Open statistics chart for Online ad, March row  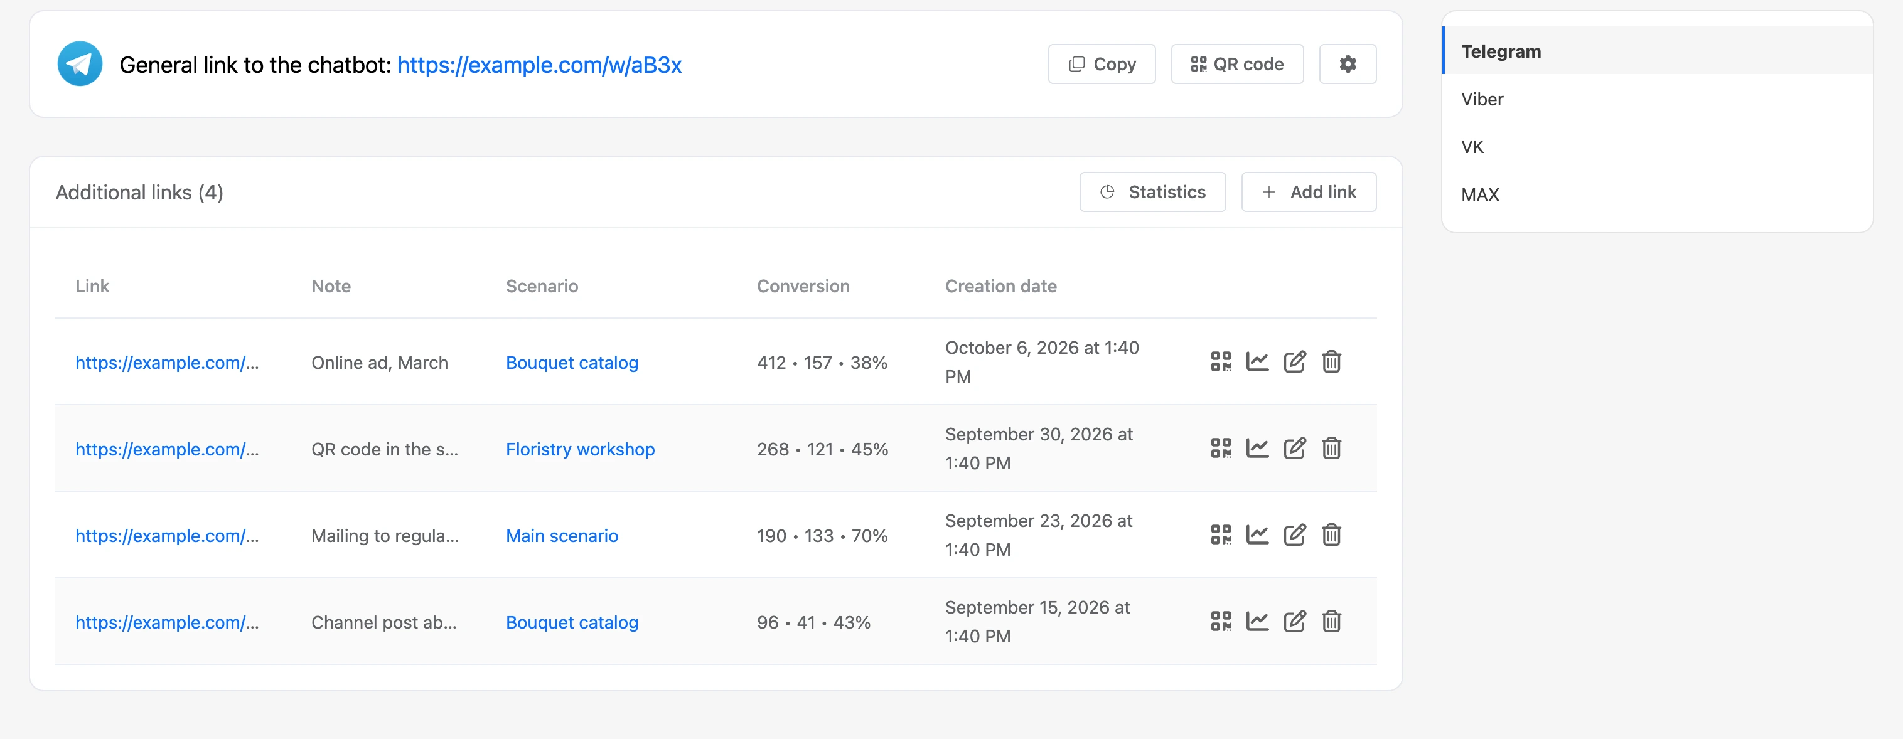click(x=1257, y=362)
